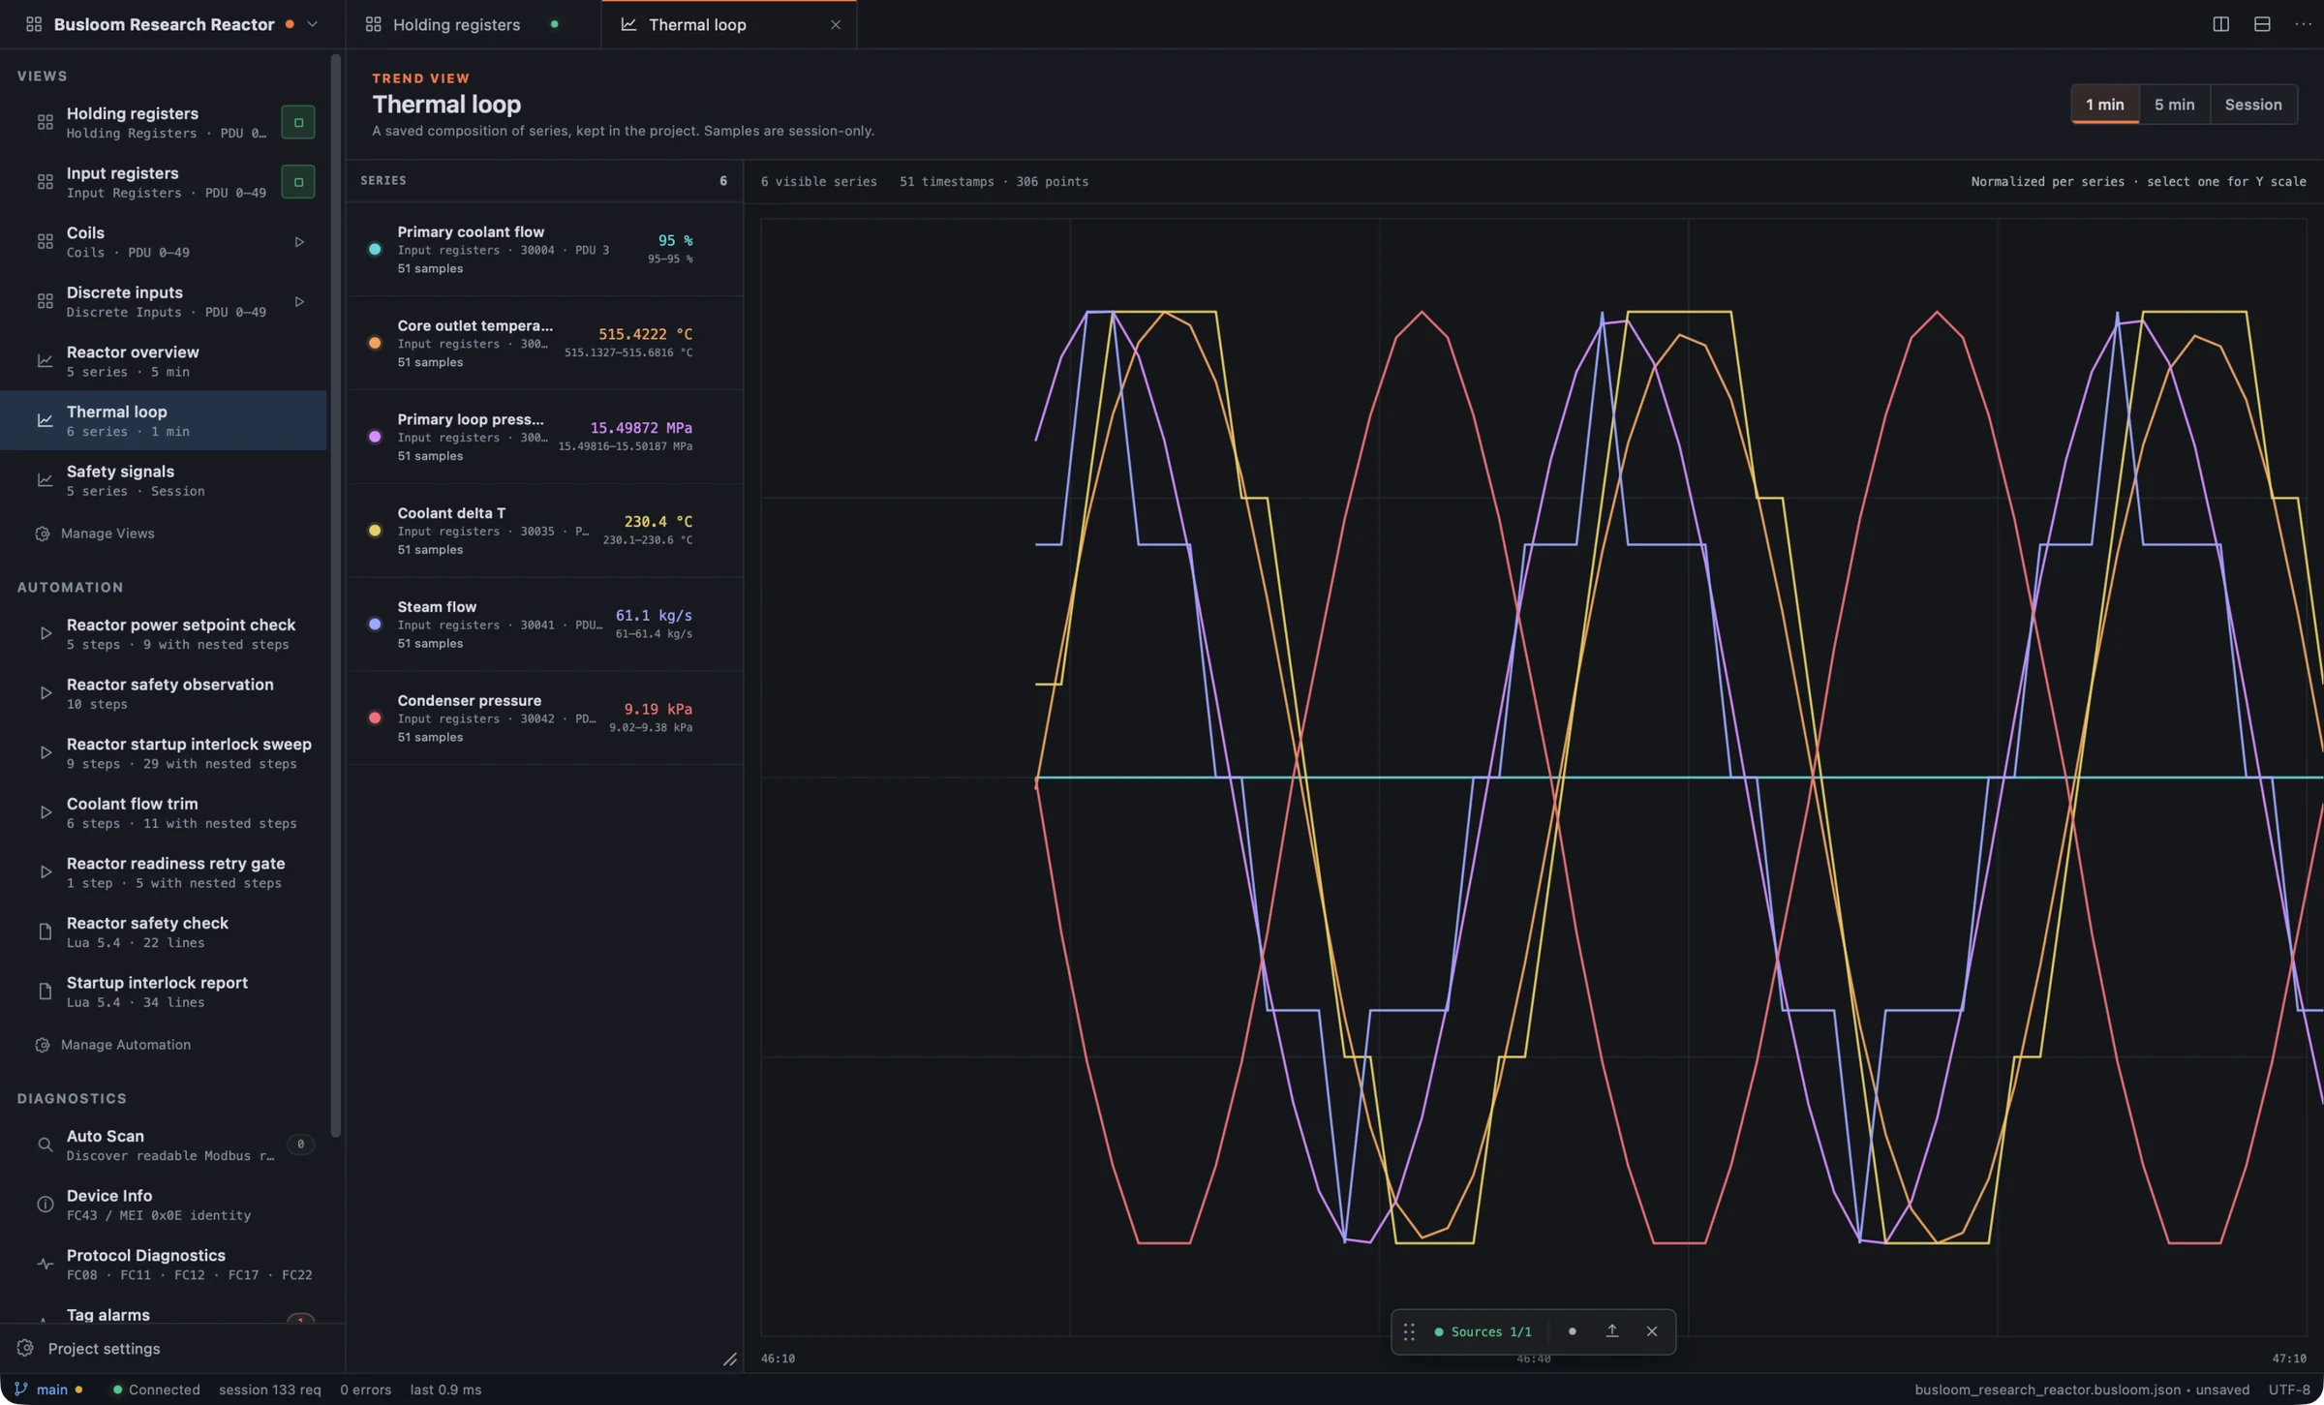Open Manage Automation link

112,1045
